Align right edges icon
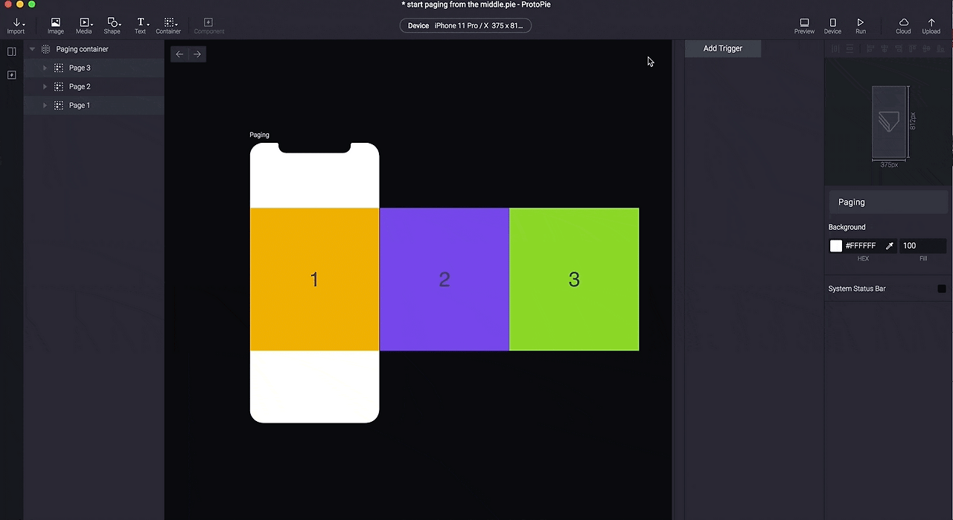The height and width of the screenshot is (520, 953). point(899,49)
